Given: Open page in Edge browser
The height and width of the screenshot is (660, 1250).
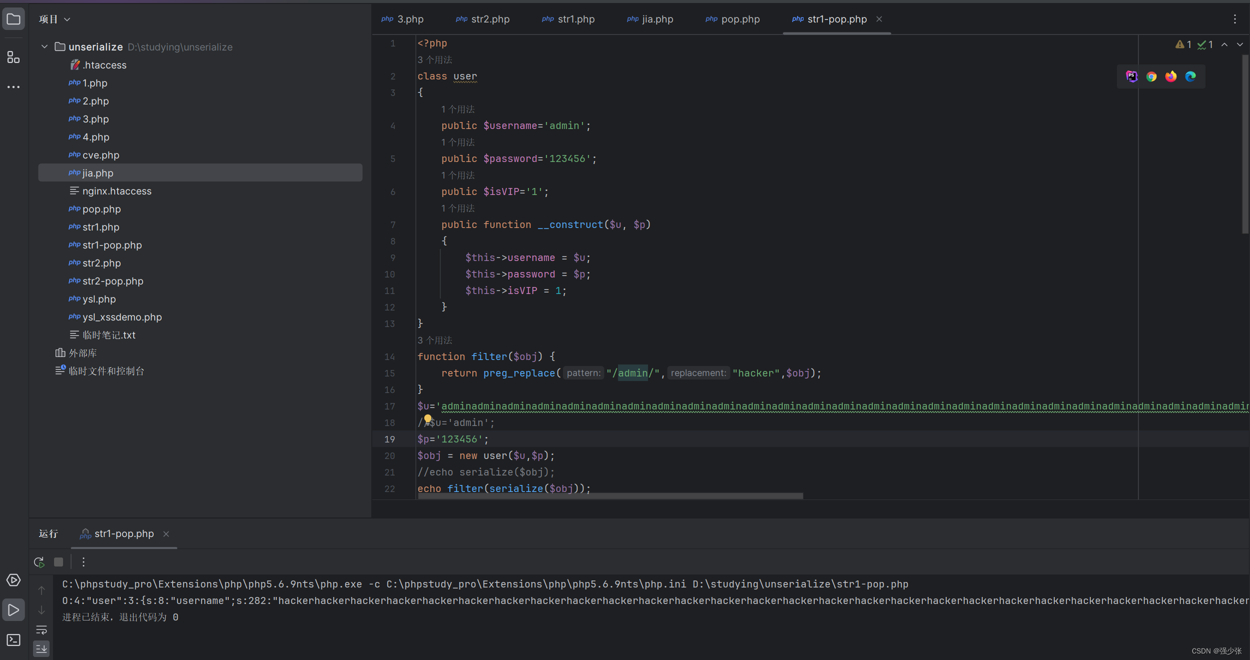Looking at the screenshot, I should coord(1190,76).
